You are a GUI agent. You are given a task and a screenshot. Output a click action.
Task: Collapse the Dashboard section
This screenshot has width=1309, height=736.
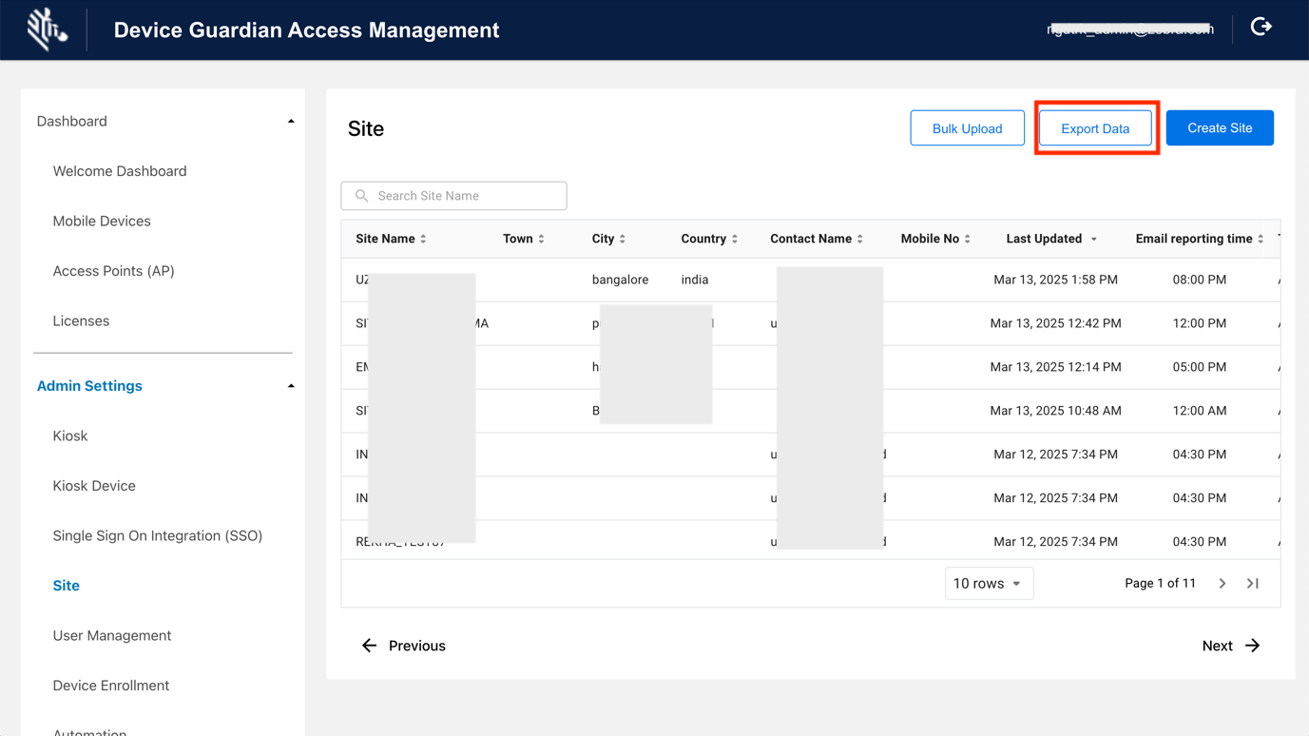click(x=291, y=122)
